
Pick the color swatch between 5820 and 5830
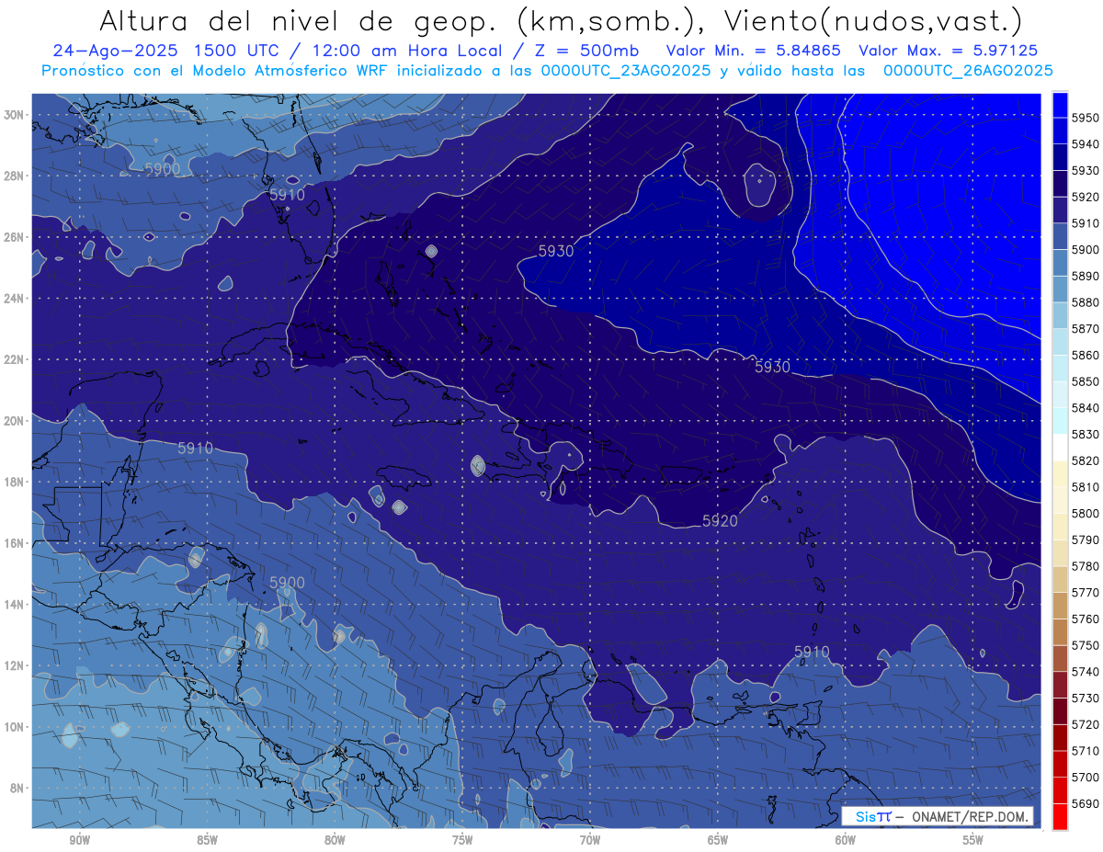[1060, 448]
